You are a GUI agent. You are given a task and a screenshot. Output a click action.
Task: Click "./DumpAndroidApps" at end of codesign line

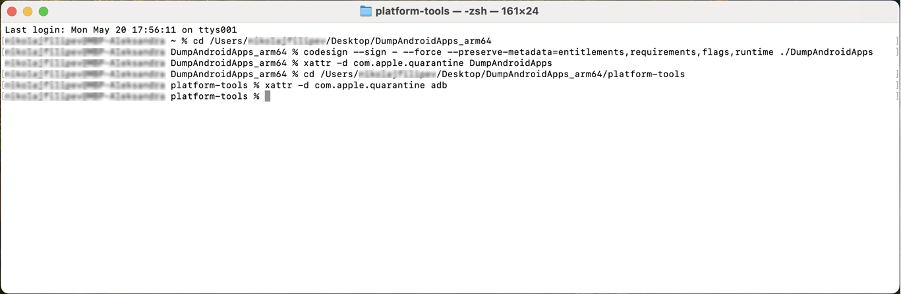pyautogui.click(x=825, y=52)
